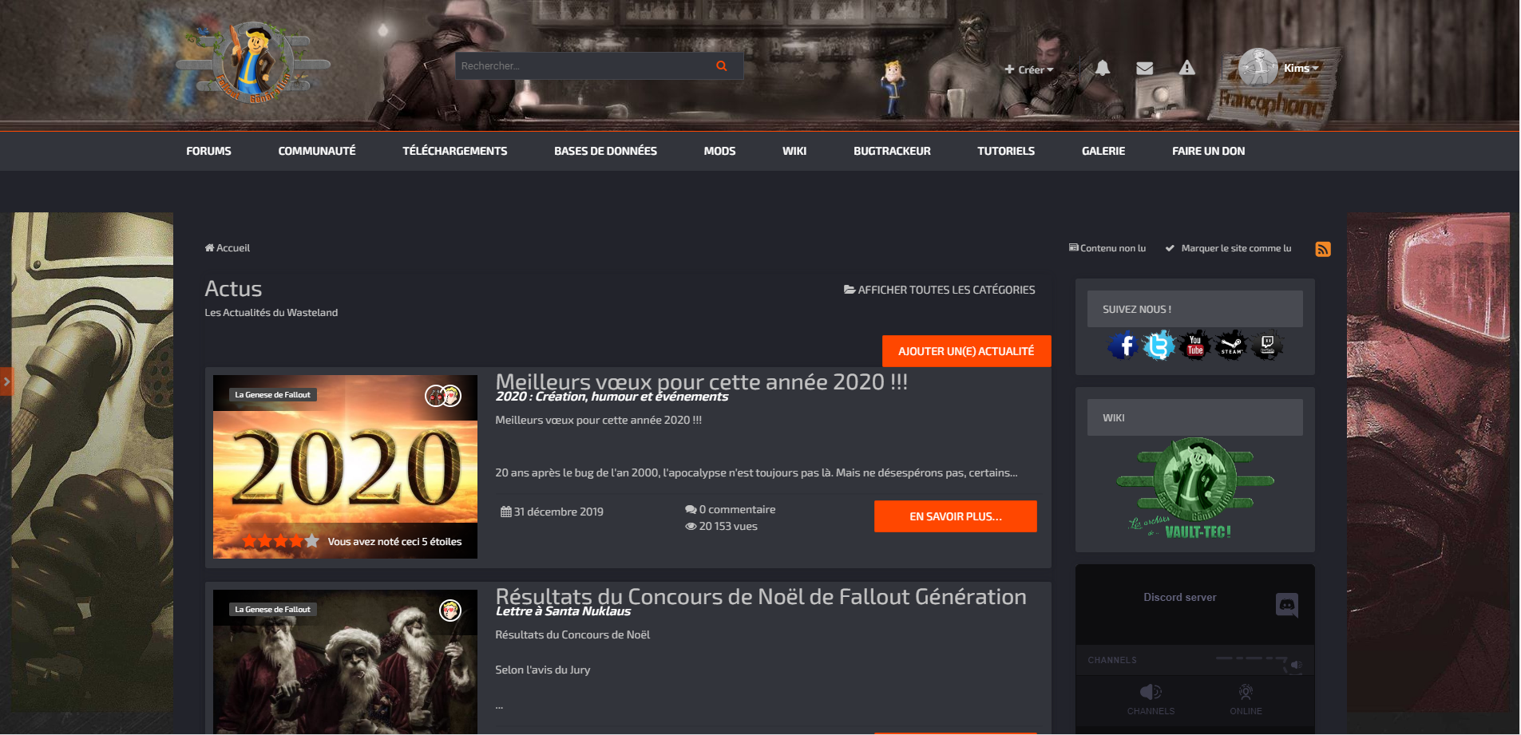This screenshot has height=735, width=1521.
Task: Click La Genese de Fallout tag on Santa image
Action: (272, 609)
